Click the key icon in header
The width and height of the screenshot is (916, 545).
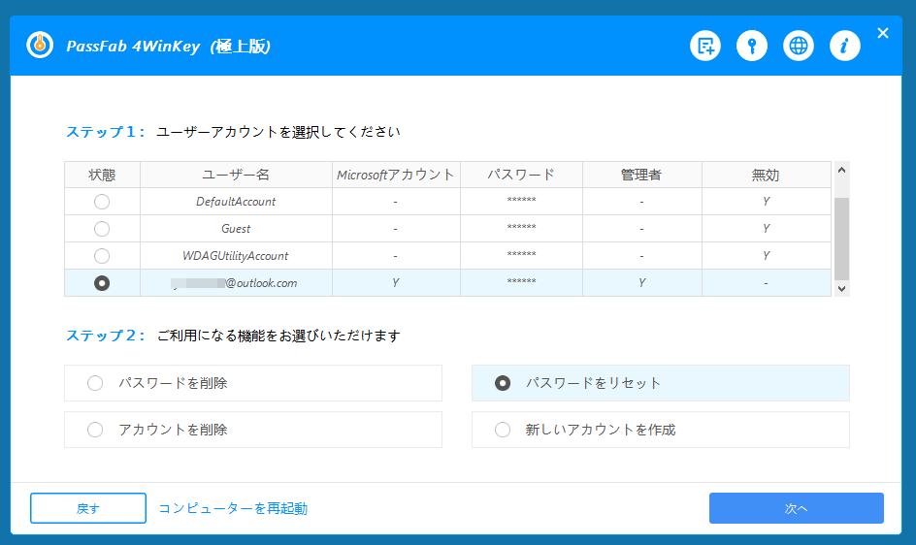point(752,46)
